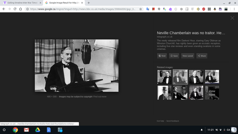
Task: Select the highlighted second related image
Action: [180, 77]
